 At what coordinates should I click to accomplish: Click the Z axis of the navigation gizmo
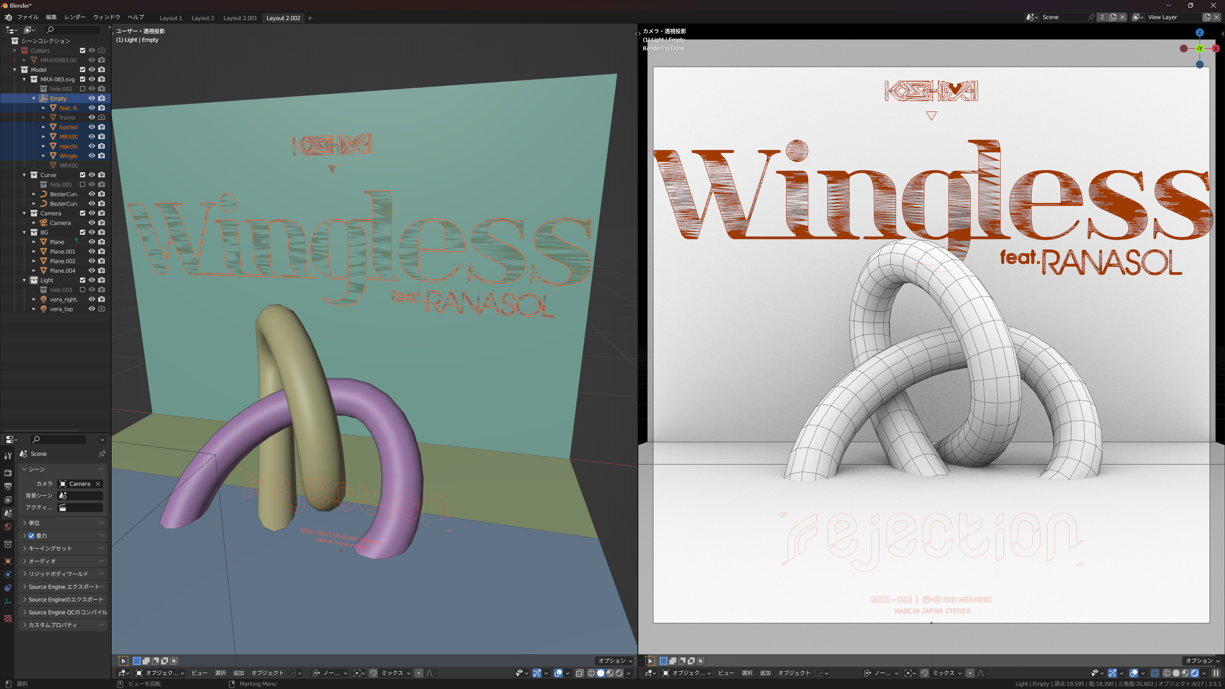[x=1199, y=32]
